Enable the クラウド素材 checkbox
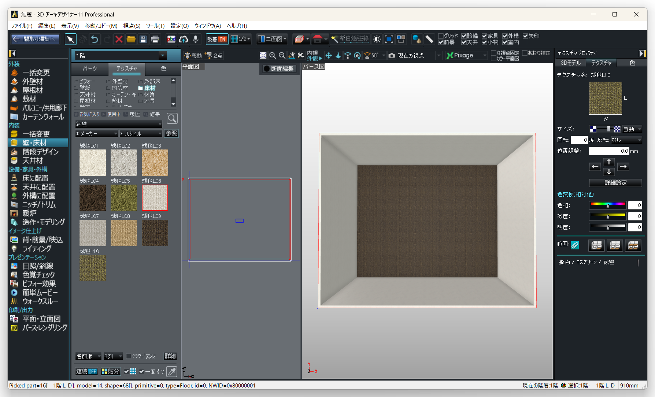The height and width of the screenshot is (397, 655). 129,356
